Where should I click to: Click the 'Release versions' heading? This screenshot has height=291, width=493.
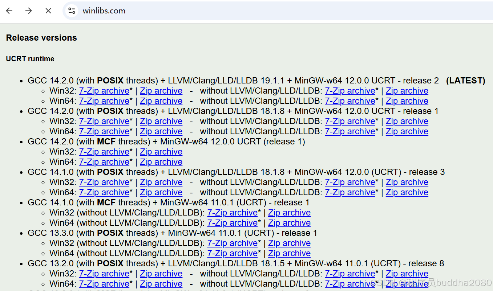point(41,38)
